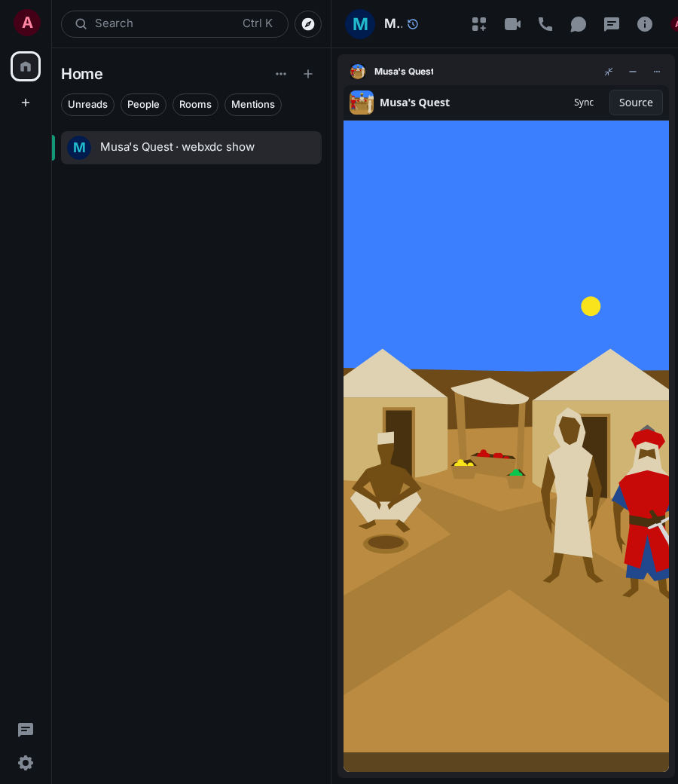Click the room avatar M in header
The width and height of the screenshot is (678, 784).
pos(360,24)
